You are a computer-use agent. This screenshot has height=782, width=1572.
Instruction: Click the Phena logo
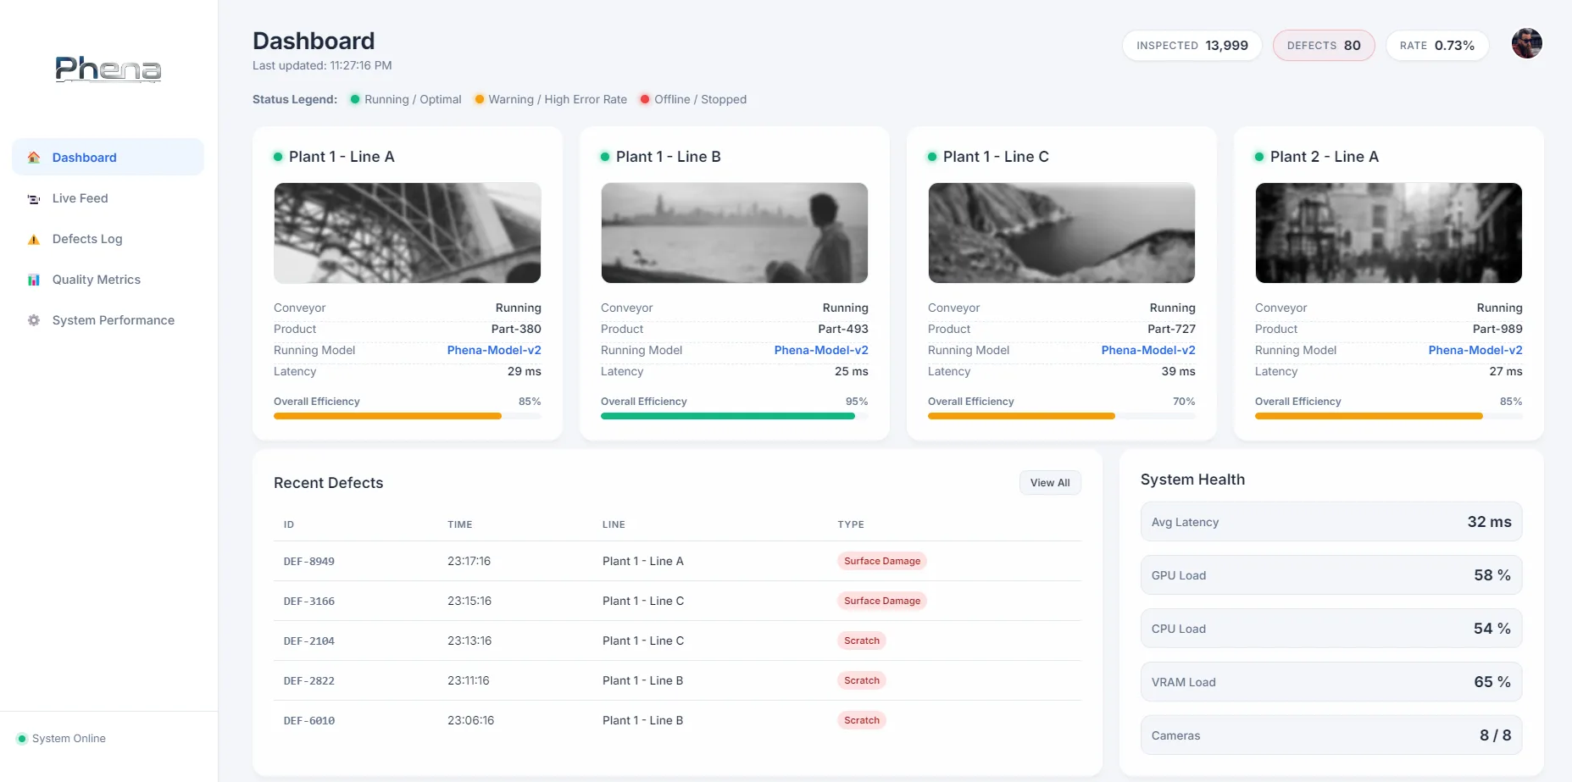pyautogui.click(x=108, y=69)
